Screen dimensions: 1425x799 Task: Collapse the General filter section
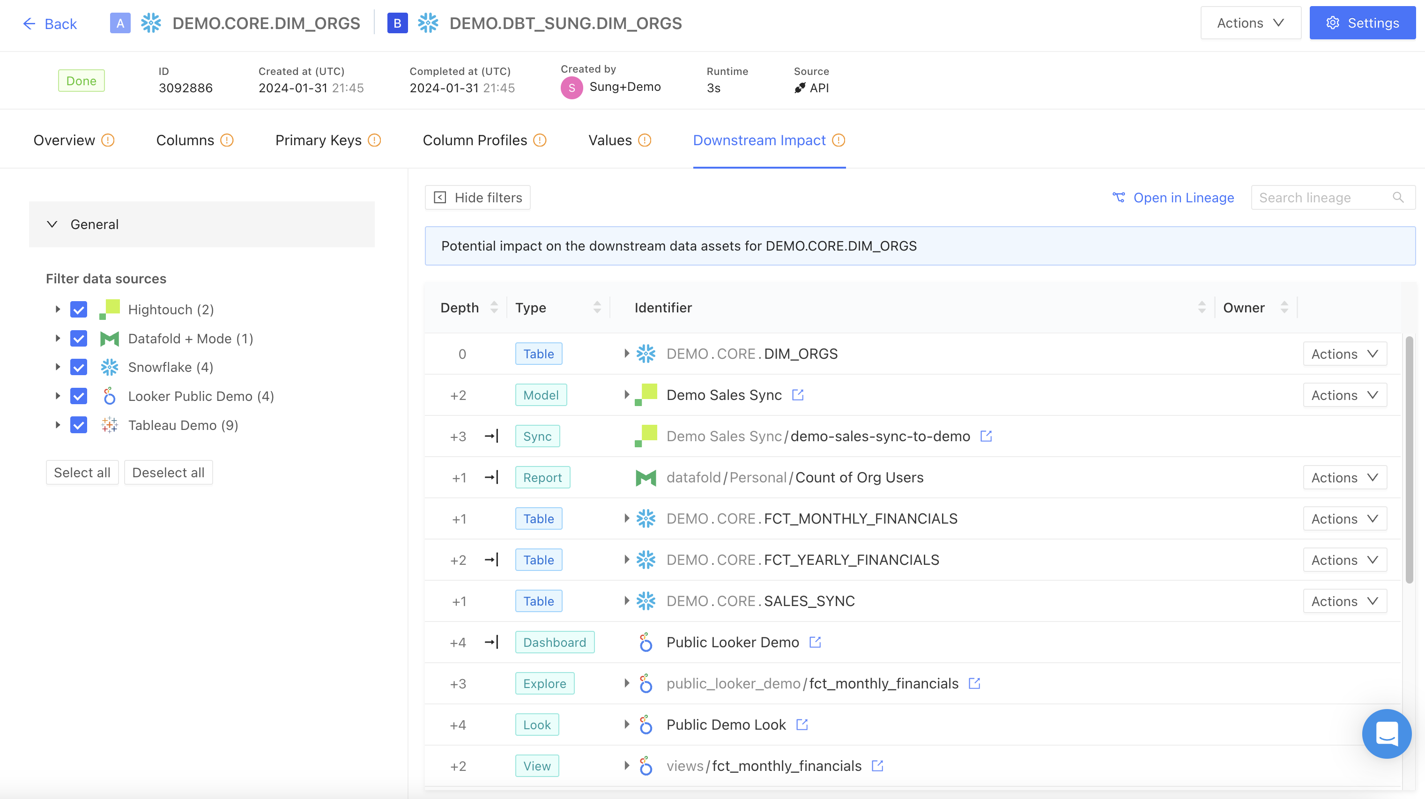pyautogui.click(x=201, y=224)
